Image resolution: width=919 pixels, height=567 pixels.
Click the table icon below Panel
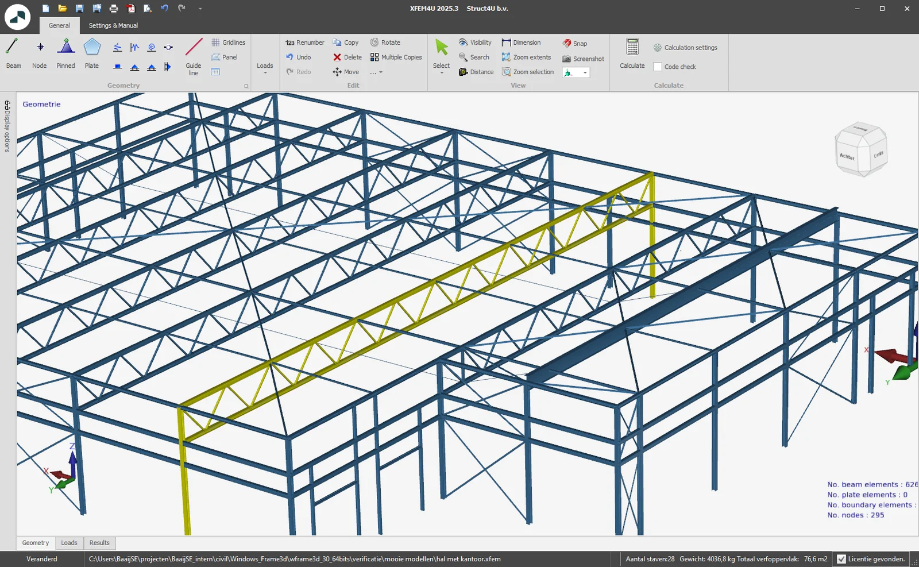(x=215, y=72)
